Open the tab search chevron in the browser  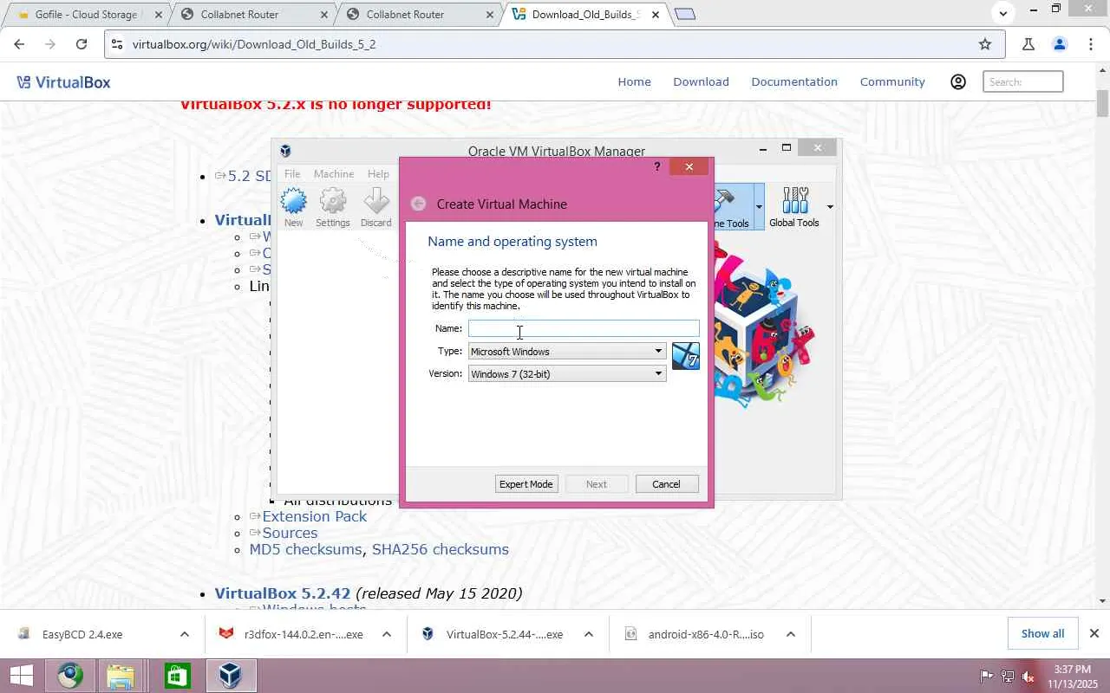1003,13
